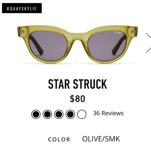Open the #QUAYXKYLIE collection badge

pyautogui.click(x=22, y=8)
